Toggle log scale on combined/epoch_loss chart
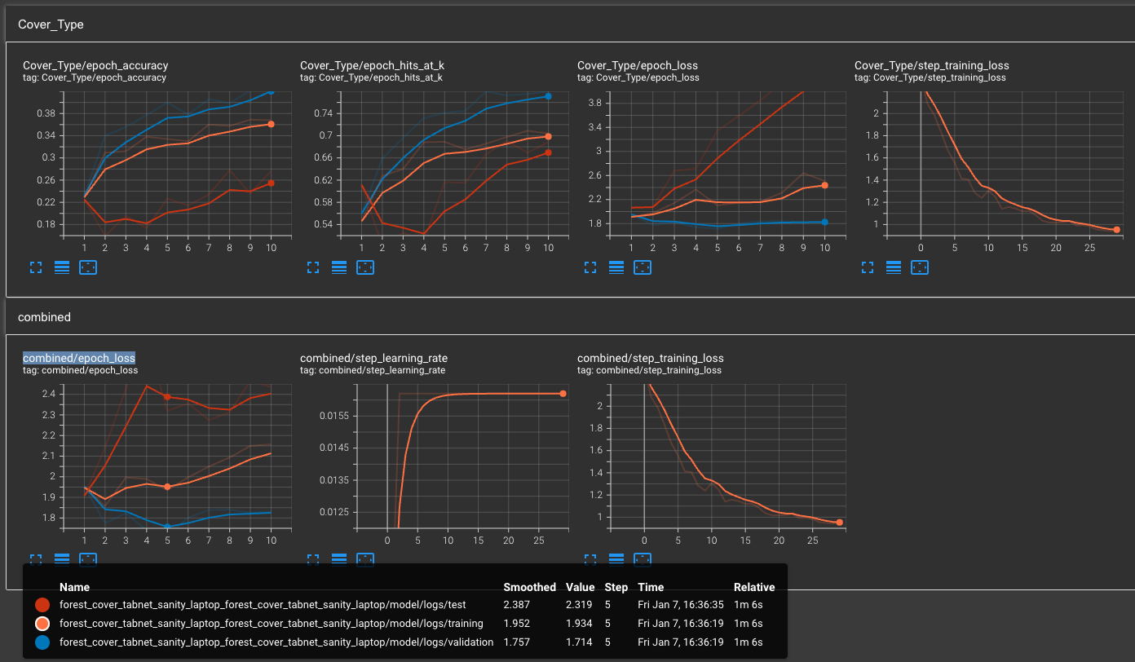Viewport: 1135px width, 662px height. 62,559
